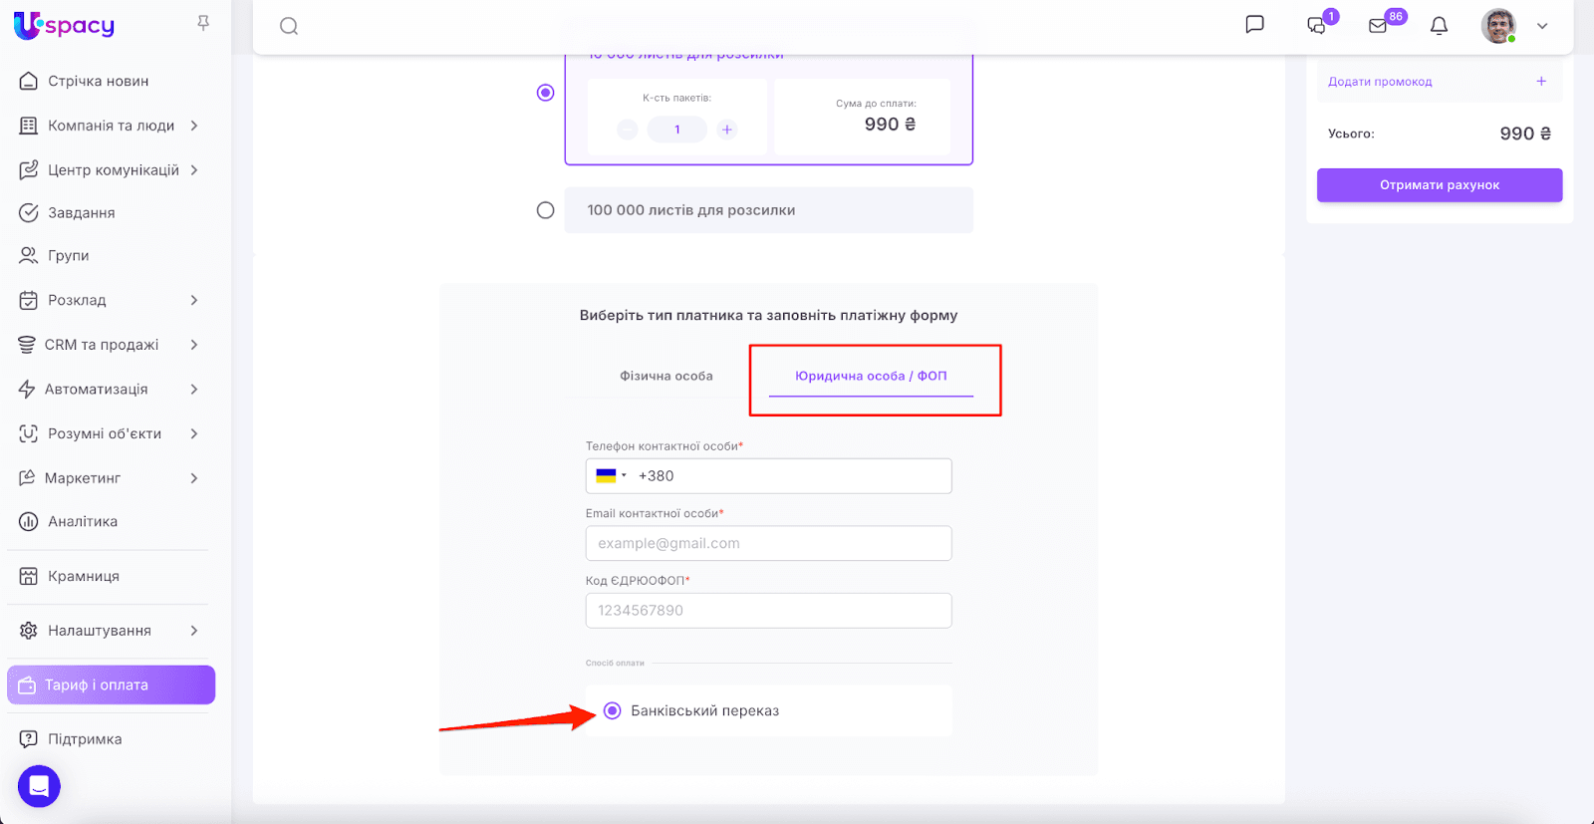Select the 10 000 листів package radio

(x=545, y=93)
